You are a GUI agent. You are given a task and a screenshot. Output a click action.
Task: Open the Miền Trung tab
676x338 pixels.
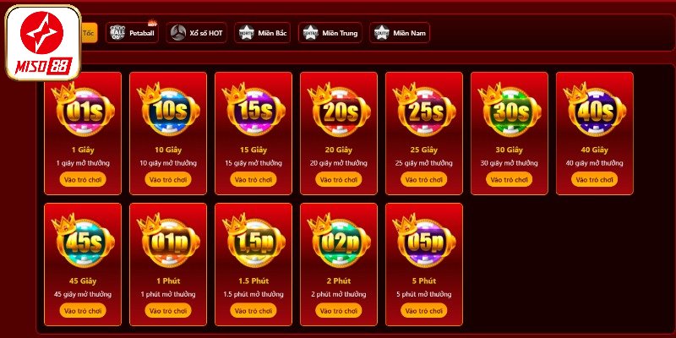click(330, 33)
